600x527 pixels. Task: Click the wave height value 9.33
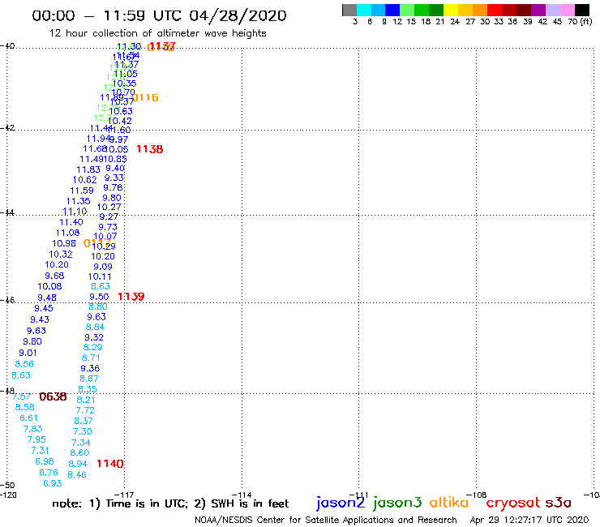(x=114, y=178)
